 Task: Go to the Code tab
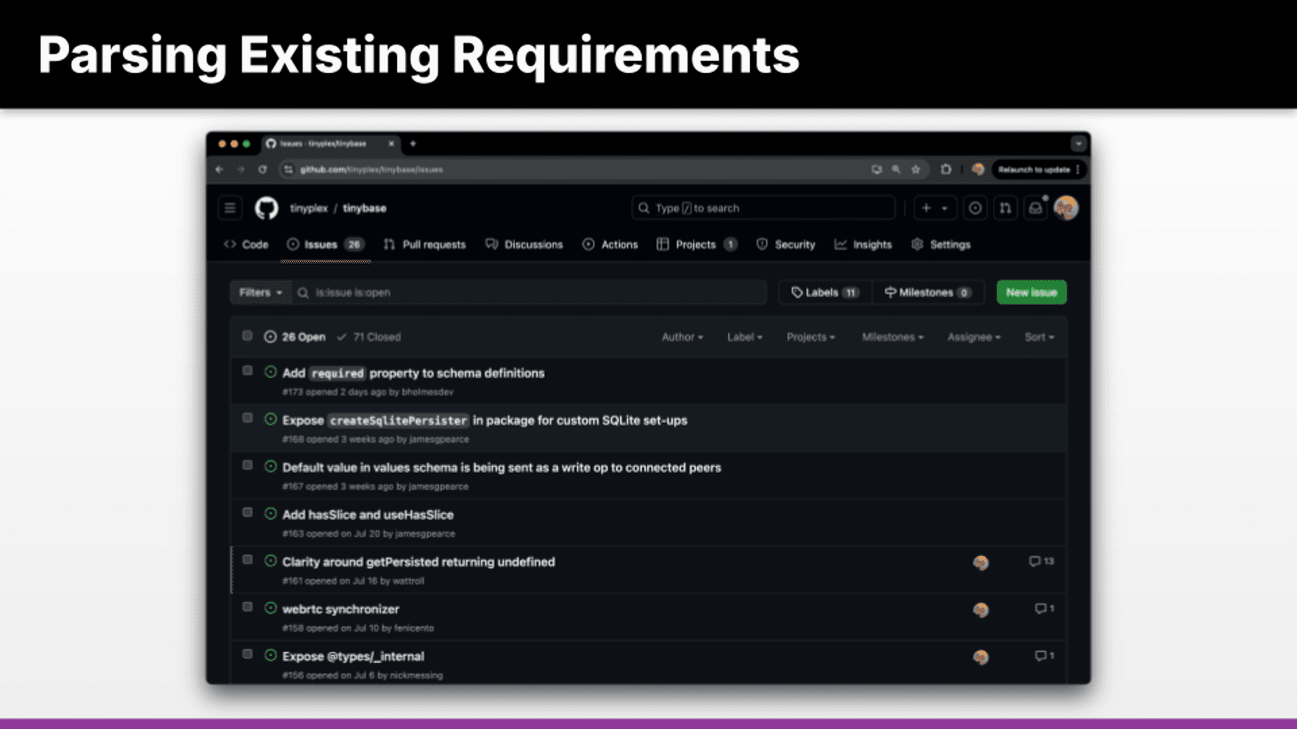click(x=247, y=244)
